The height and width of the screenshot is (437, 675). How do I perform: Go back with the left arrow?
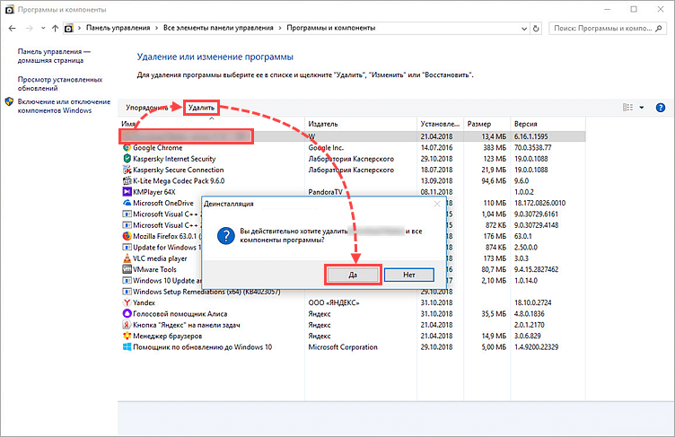click(12, 29)
